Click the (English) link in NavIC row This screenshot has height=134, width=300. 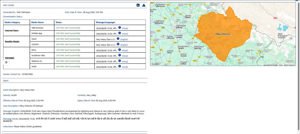(124, 39)
